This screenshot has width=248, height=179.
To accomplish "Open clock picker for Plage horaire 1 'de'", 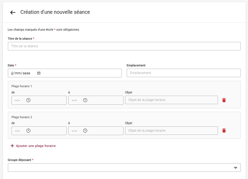I will (28, 100).
